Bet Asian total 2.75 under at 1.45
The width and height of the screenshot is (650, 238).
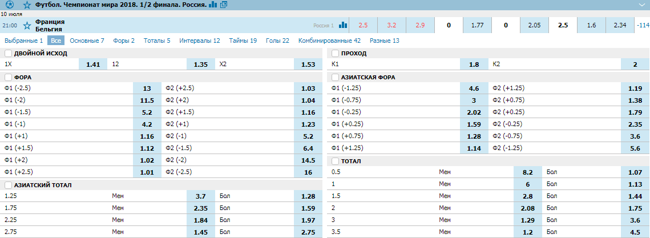click(x=201, y=232)
